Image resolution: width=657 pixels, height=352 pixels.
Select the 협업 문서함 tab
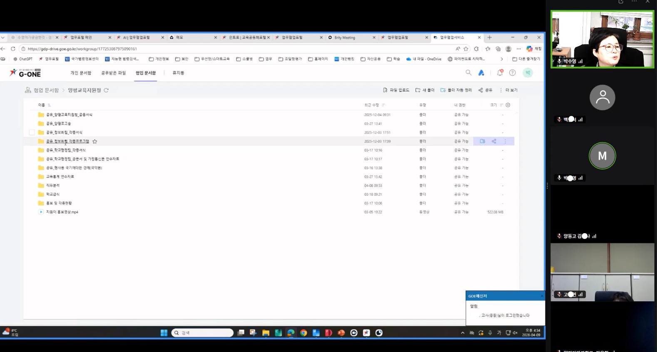146,73
